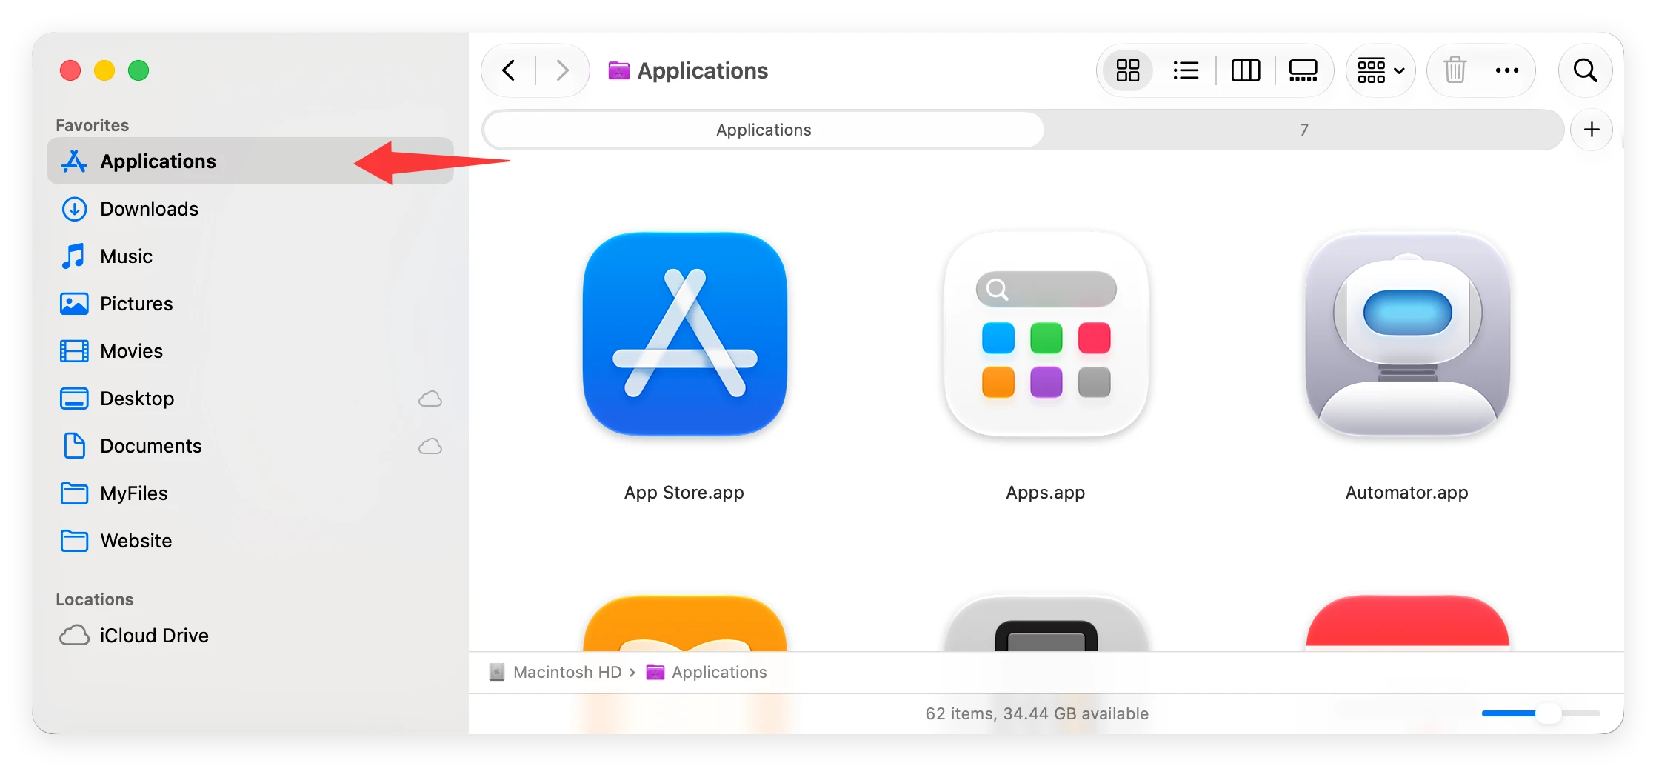Go back with the left chevron button
The width and height of the screenshot is (1656, 766).
509,71
